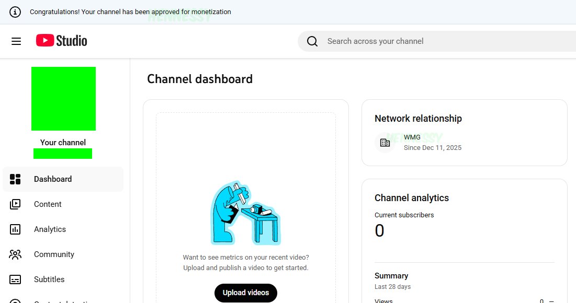
Task: Click 'Last 28 days' text
Action: (x=393, y=287)
